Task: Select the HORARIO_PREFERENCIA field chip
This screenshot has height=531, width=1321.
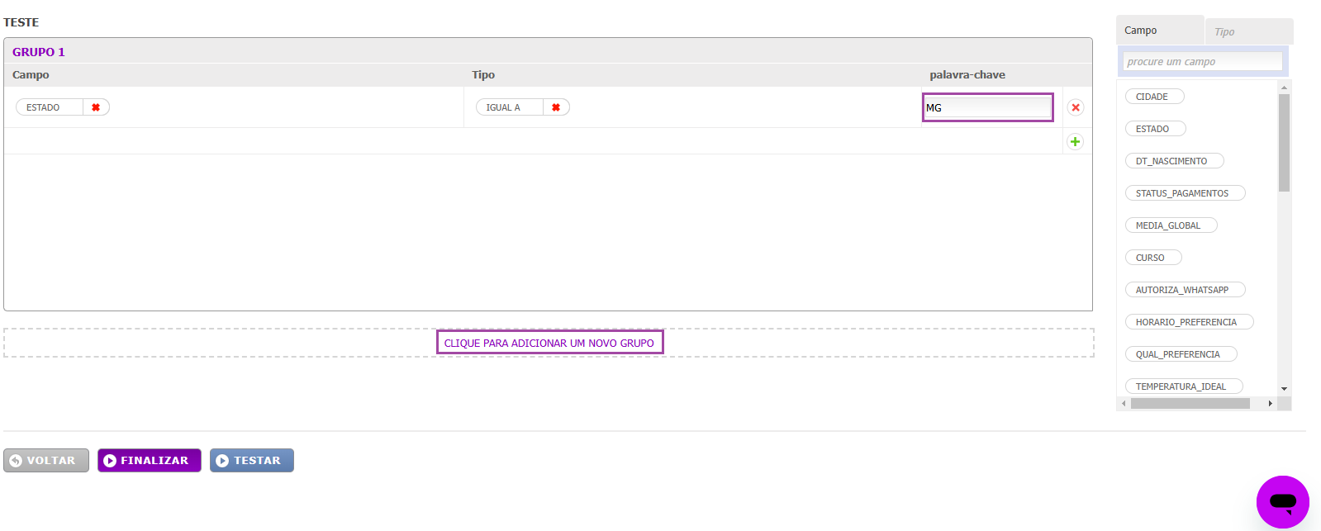Action: (x=1189, y=322)
